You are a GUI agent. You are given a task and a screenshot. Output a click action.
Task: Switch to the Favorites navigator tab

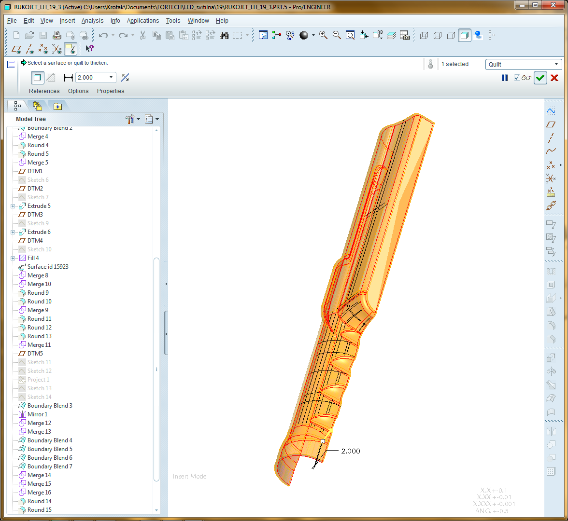click(x=57, y=106)
